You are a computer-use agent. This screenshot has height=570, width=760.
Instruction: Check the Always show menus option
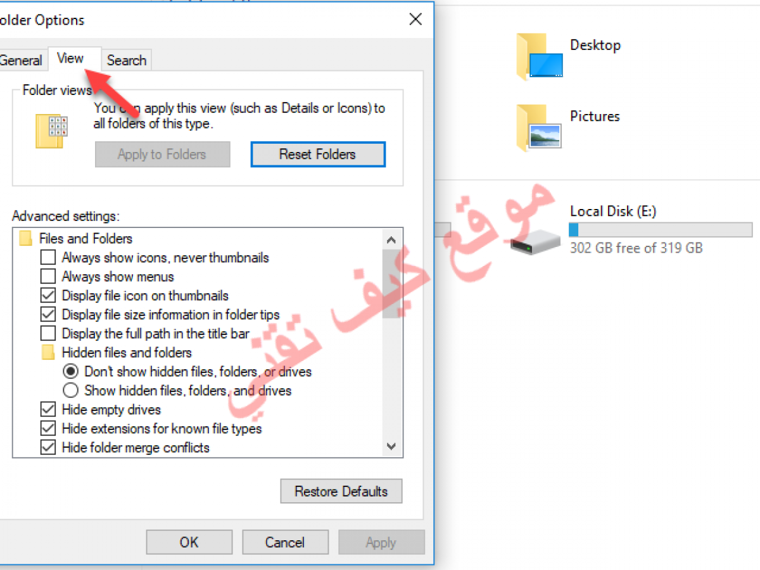tap(48, 277)
